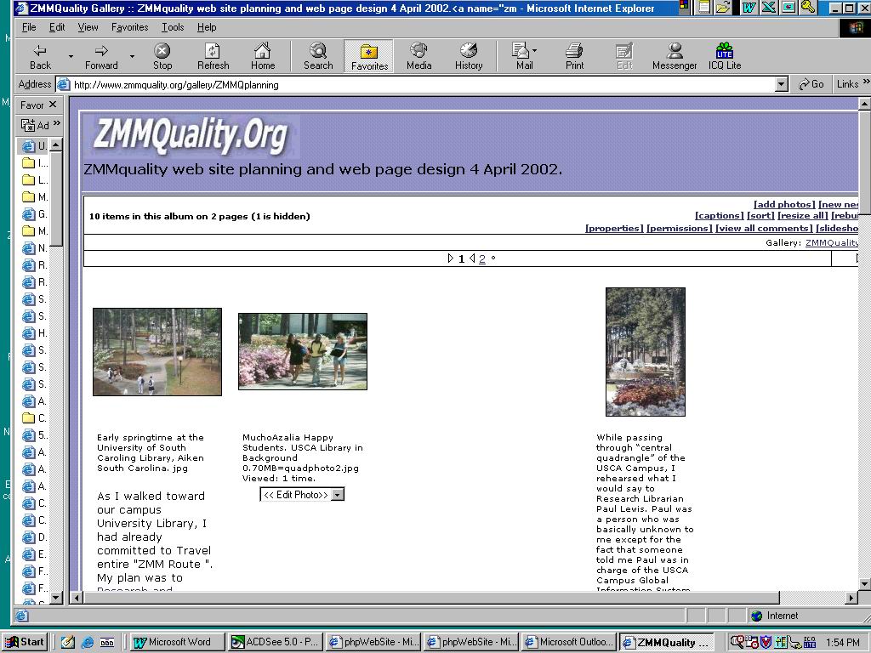Open the Messenger button
Viewport: 871px width, 653px height.
point(675,57)
